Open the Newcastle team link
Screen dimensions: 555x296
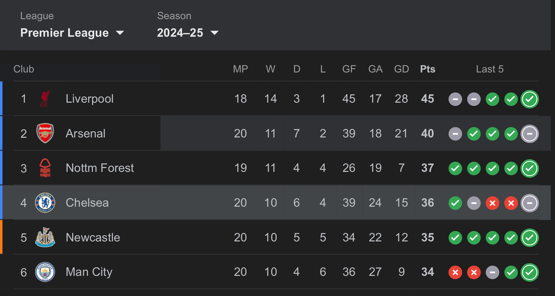(x=93, y=238)
